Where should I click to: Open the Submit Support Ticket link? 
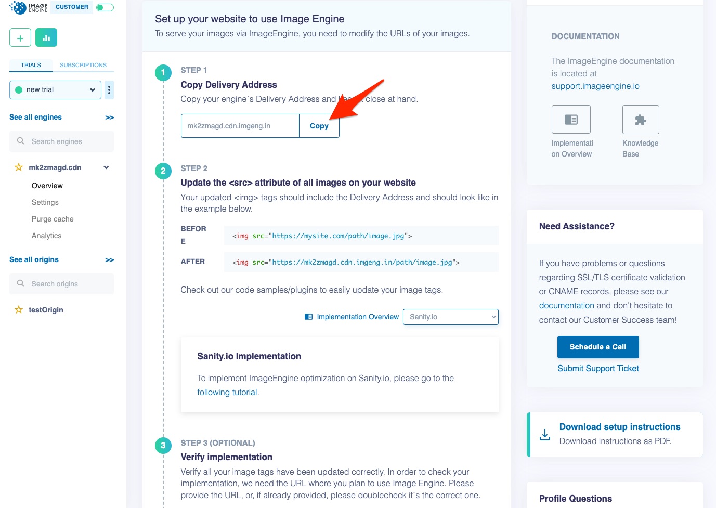click(598, 368)
